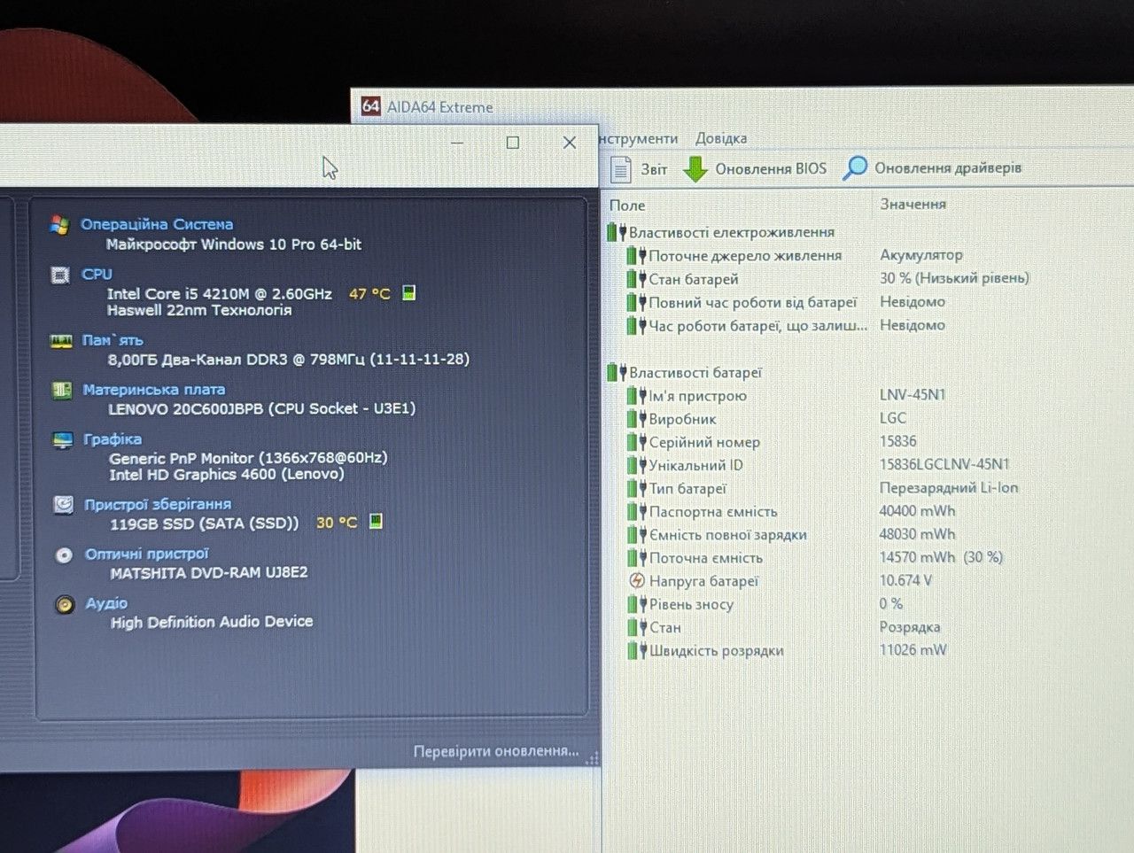Click the SSD temperature indicator icon
The image size is (1134, 853).
[x=376, y=521]
